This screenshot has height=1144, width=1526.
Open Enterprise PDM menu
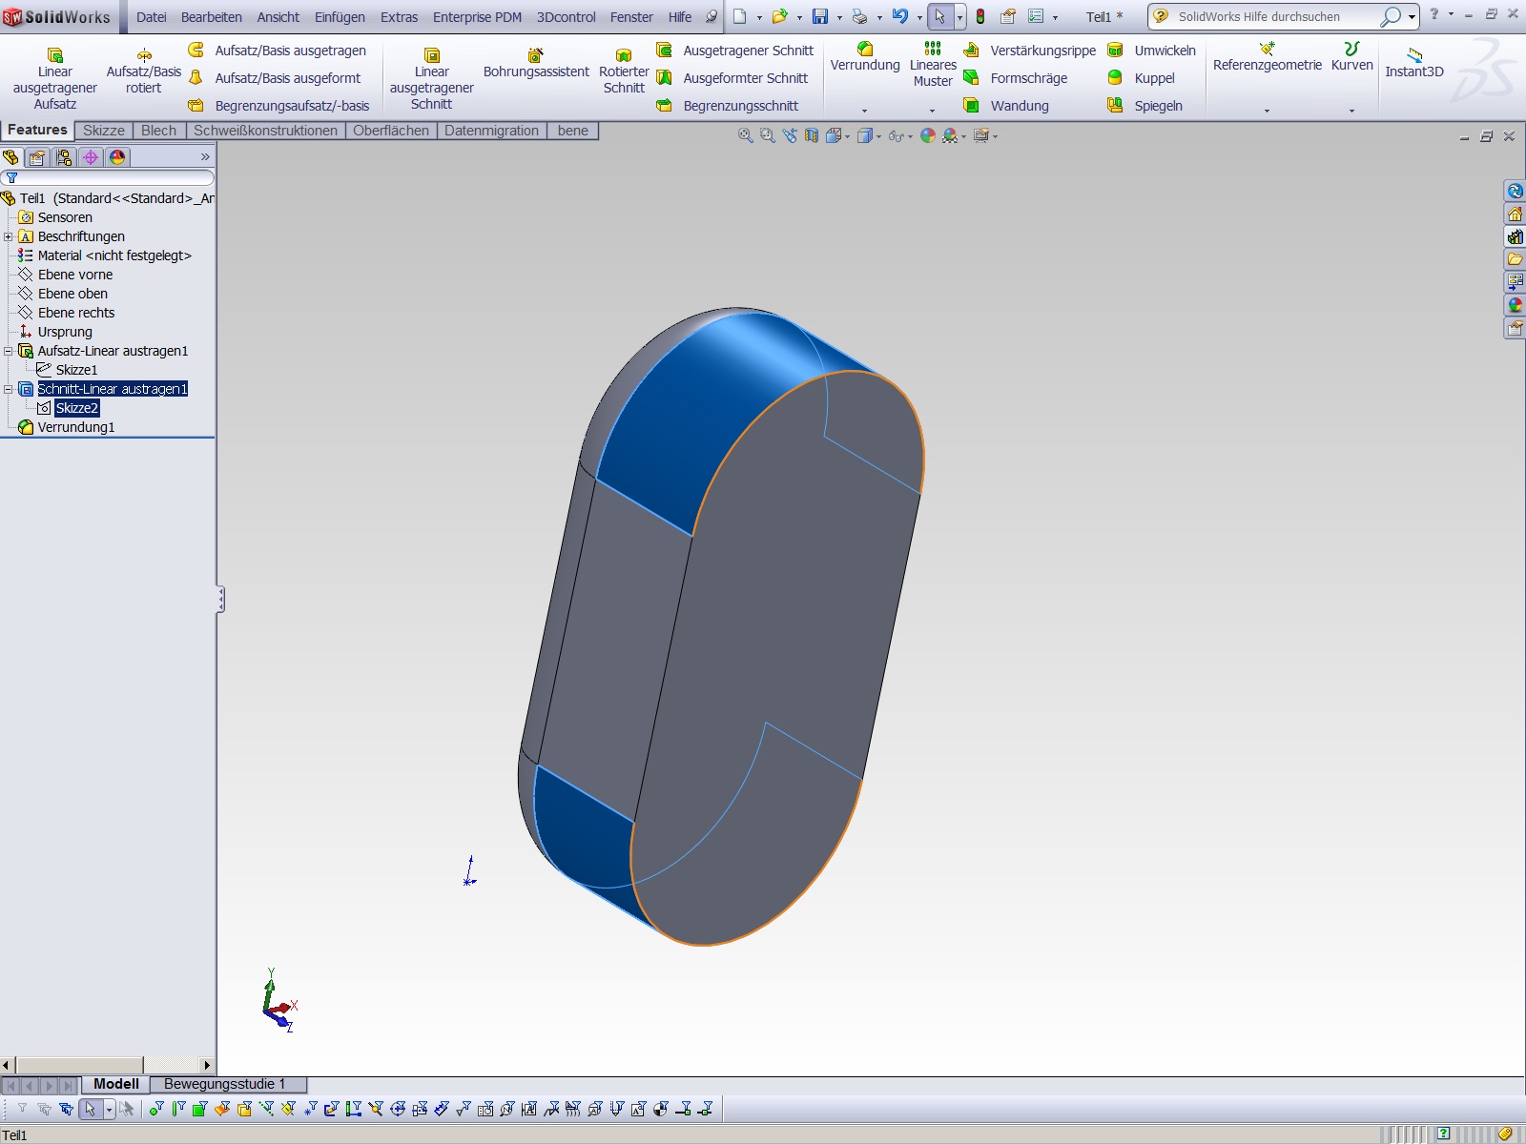tap(477, 17)
